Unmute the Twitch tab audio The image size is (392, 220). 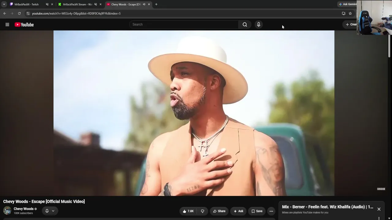point(47,4)
